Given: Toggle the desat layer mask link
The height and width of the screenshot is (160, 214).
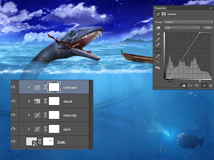Looking at the screenshot, I should click(45, 101).
